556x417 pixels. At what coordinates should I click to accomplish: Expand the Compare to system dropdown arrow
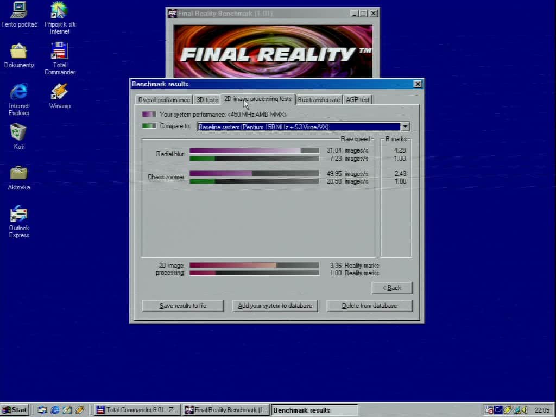coord(405,127)
